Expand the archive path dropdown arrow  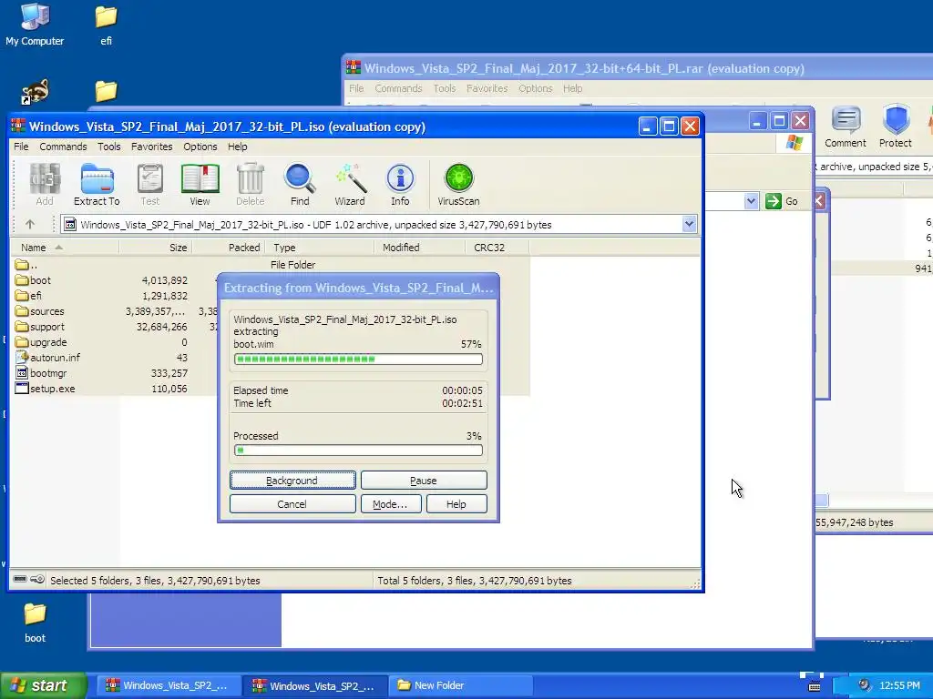(689, 225)
